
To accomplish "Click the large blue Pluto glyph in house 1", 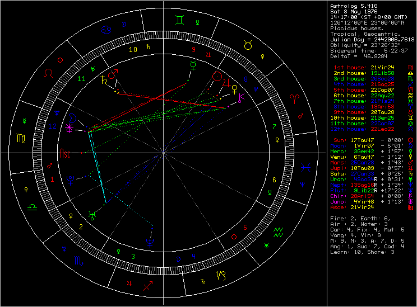I will click(x=70, y=180).
